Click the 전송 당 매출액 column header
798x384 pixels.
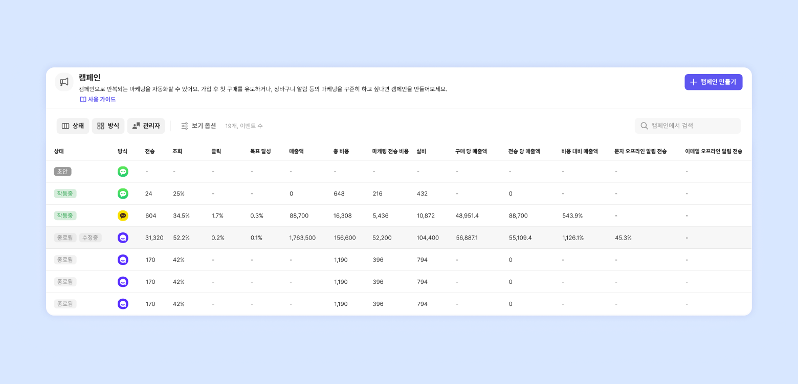pyautogui.click(x=524, y=151)
